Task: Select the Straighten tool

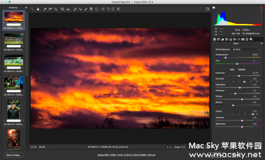Action: click(68, 9)
